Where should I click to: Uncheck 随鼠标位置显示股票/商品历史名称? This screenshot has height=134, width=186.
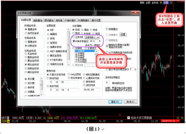coord(107,46)
